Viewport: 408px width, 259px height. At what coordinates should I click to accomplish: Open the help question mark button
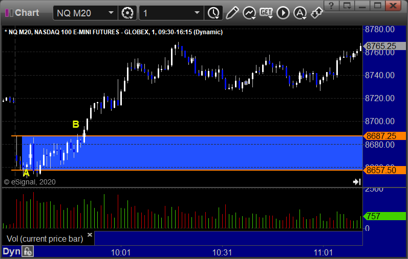tap(331, 6)
